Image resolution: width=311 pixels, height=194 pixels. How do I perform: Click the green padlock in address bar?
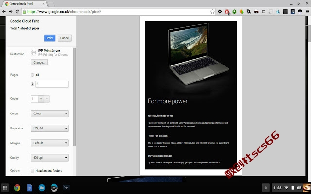(24, 12)
